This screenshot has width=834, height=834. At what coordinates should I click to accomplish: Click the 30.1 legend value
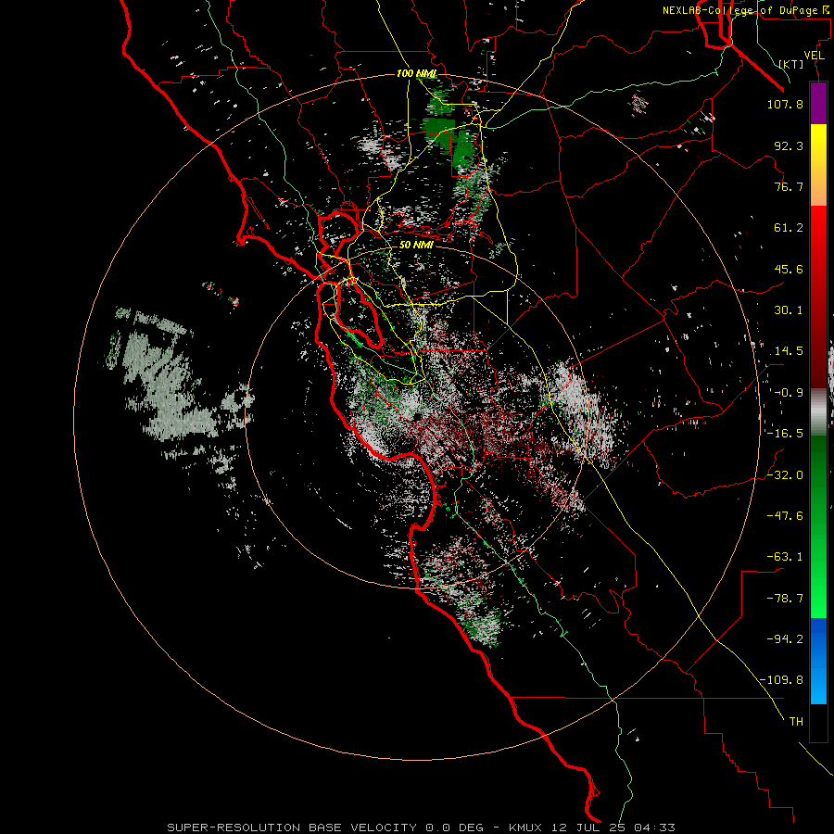[789, 310]
